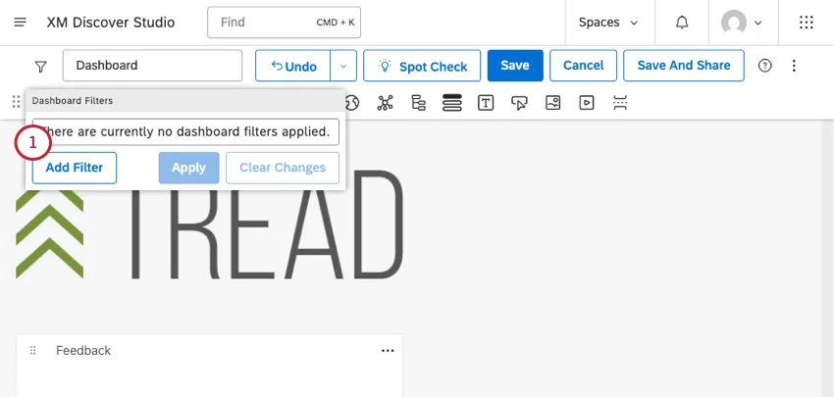Open the app switcher grid icon
This screenshot has width=834, height=397.
tap(807, 23)
